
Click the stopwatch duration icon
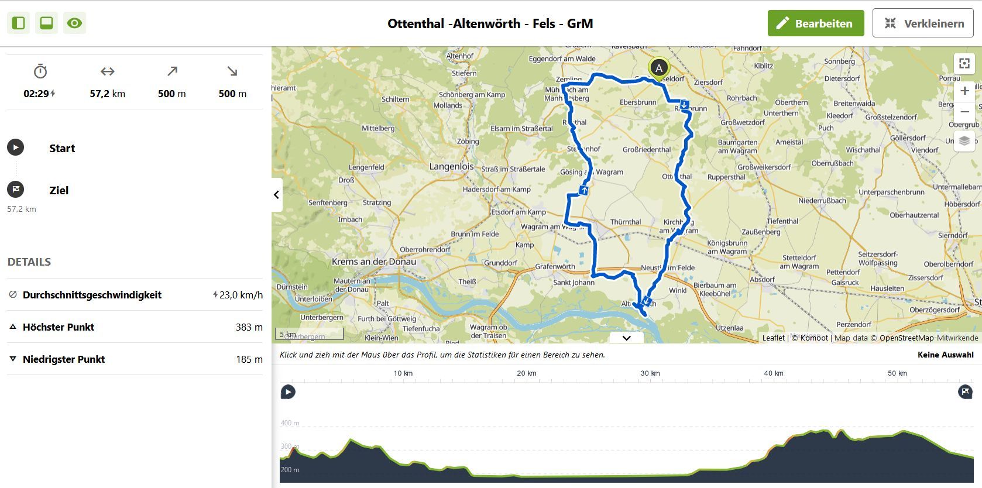pyautogui.click(x=40, y=71)
